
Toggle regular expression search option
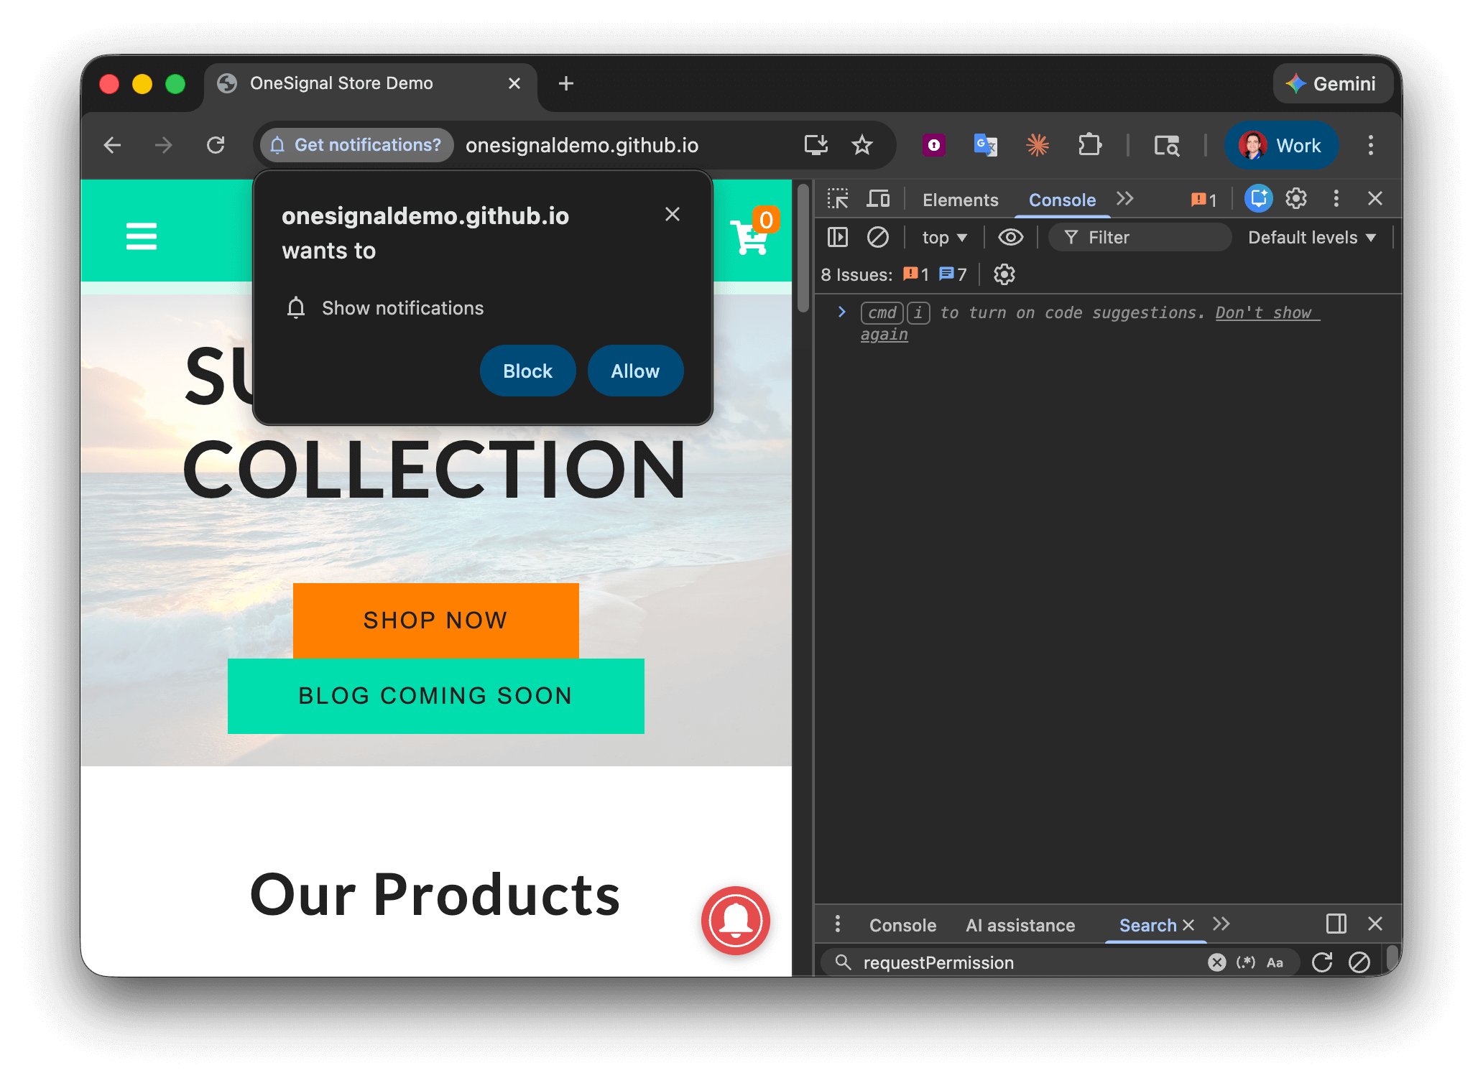coord(1245,962)
